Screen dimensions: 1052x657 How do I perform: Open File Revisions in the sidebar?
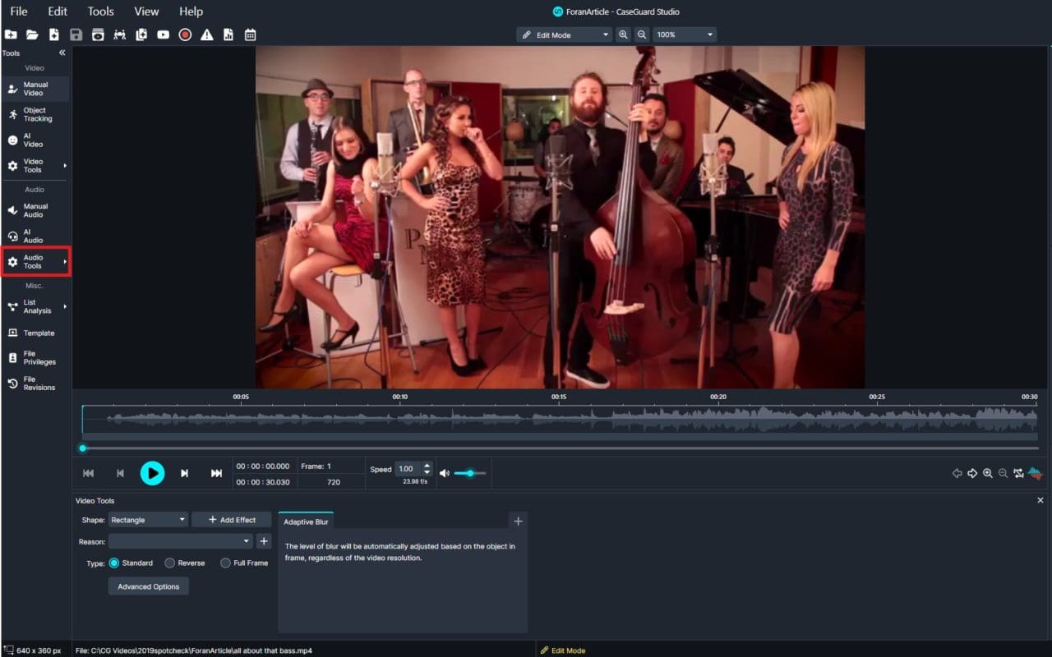[35, 383]
